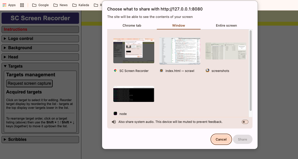Image resolution: width=298 pixels, height=159 pixels.
Task: Click the editor icon beside index.html — scrawl
Action: 161,71
